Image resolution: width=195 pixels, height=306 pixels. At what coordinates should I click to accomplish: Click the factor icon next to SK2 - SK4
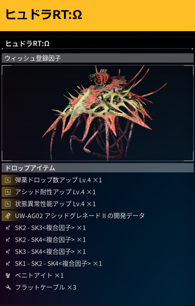click(x=8, y=240)
